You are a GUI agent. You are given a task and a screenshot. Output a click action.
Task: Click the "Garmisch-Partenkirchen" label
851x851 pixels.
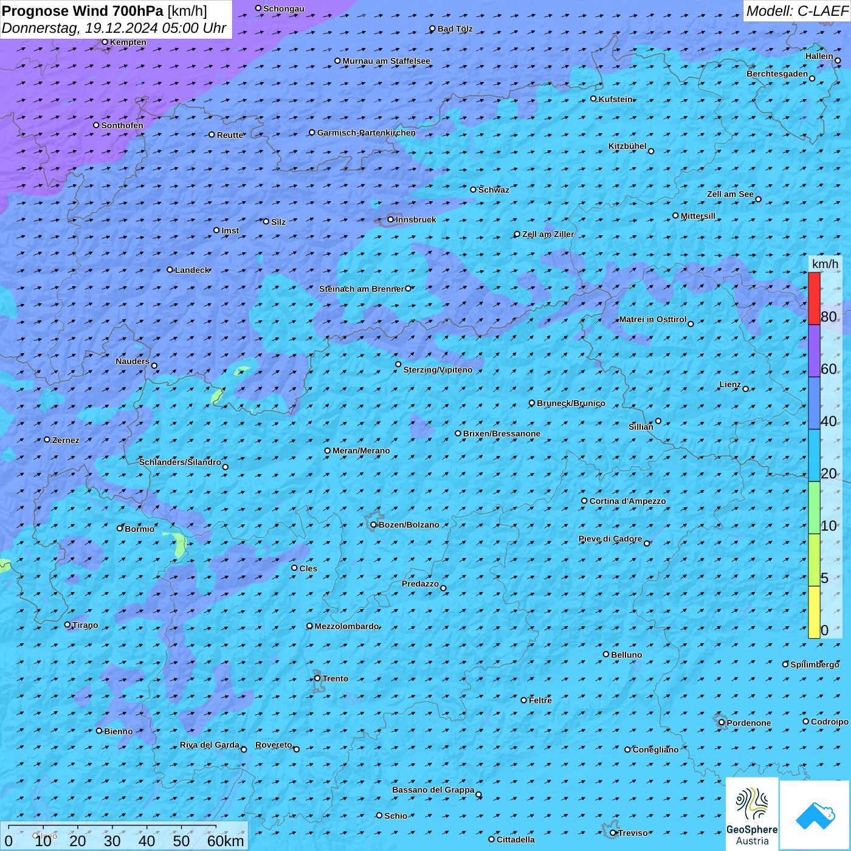pos(367,133)
